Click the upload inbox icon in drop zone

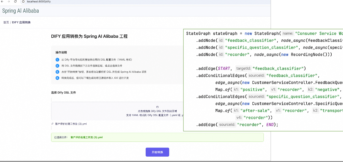pos(157,107)
